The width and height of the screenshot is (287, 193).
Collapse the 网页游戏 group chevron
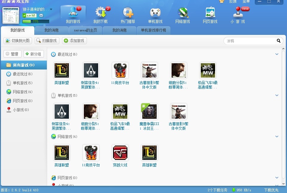coord(277,177)
